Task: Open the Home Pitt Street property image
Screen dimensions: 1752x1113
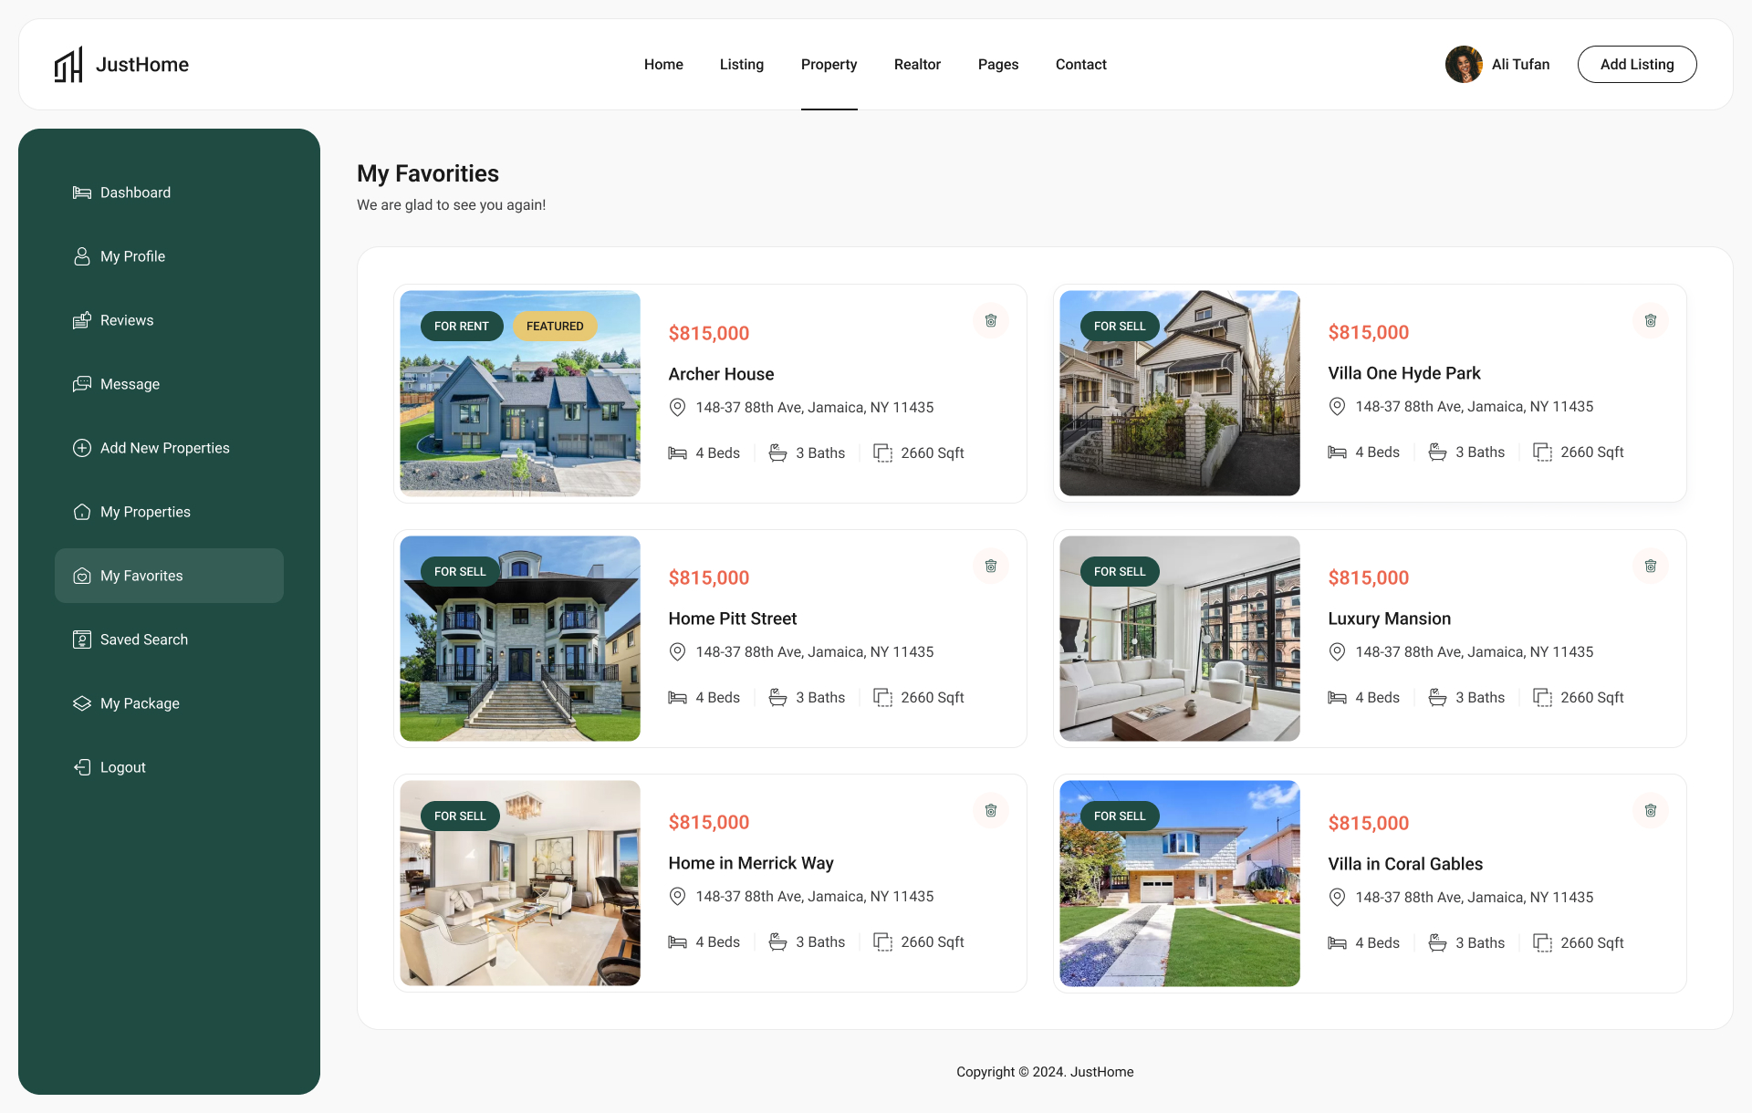Action: tap(519, 639)
